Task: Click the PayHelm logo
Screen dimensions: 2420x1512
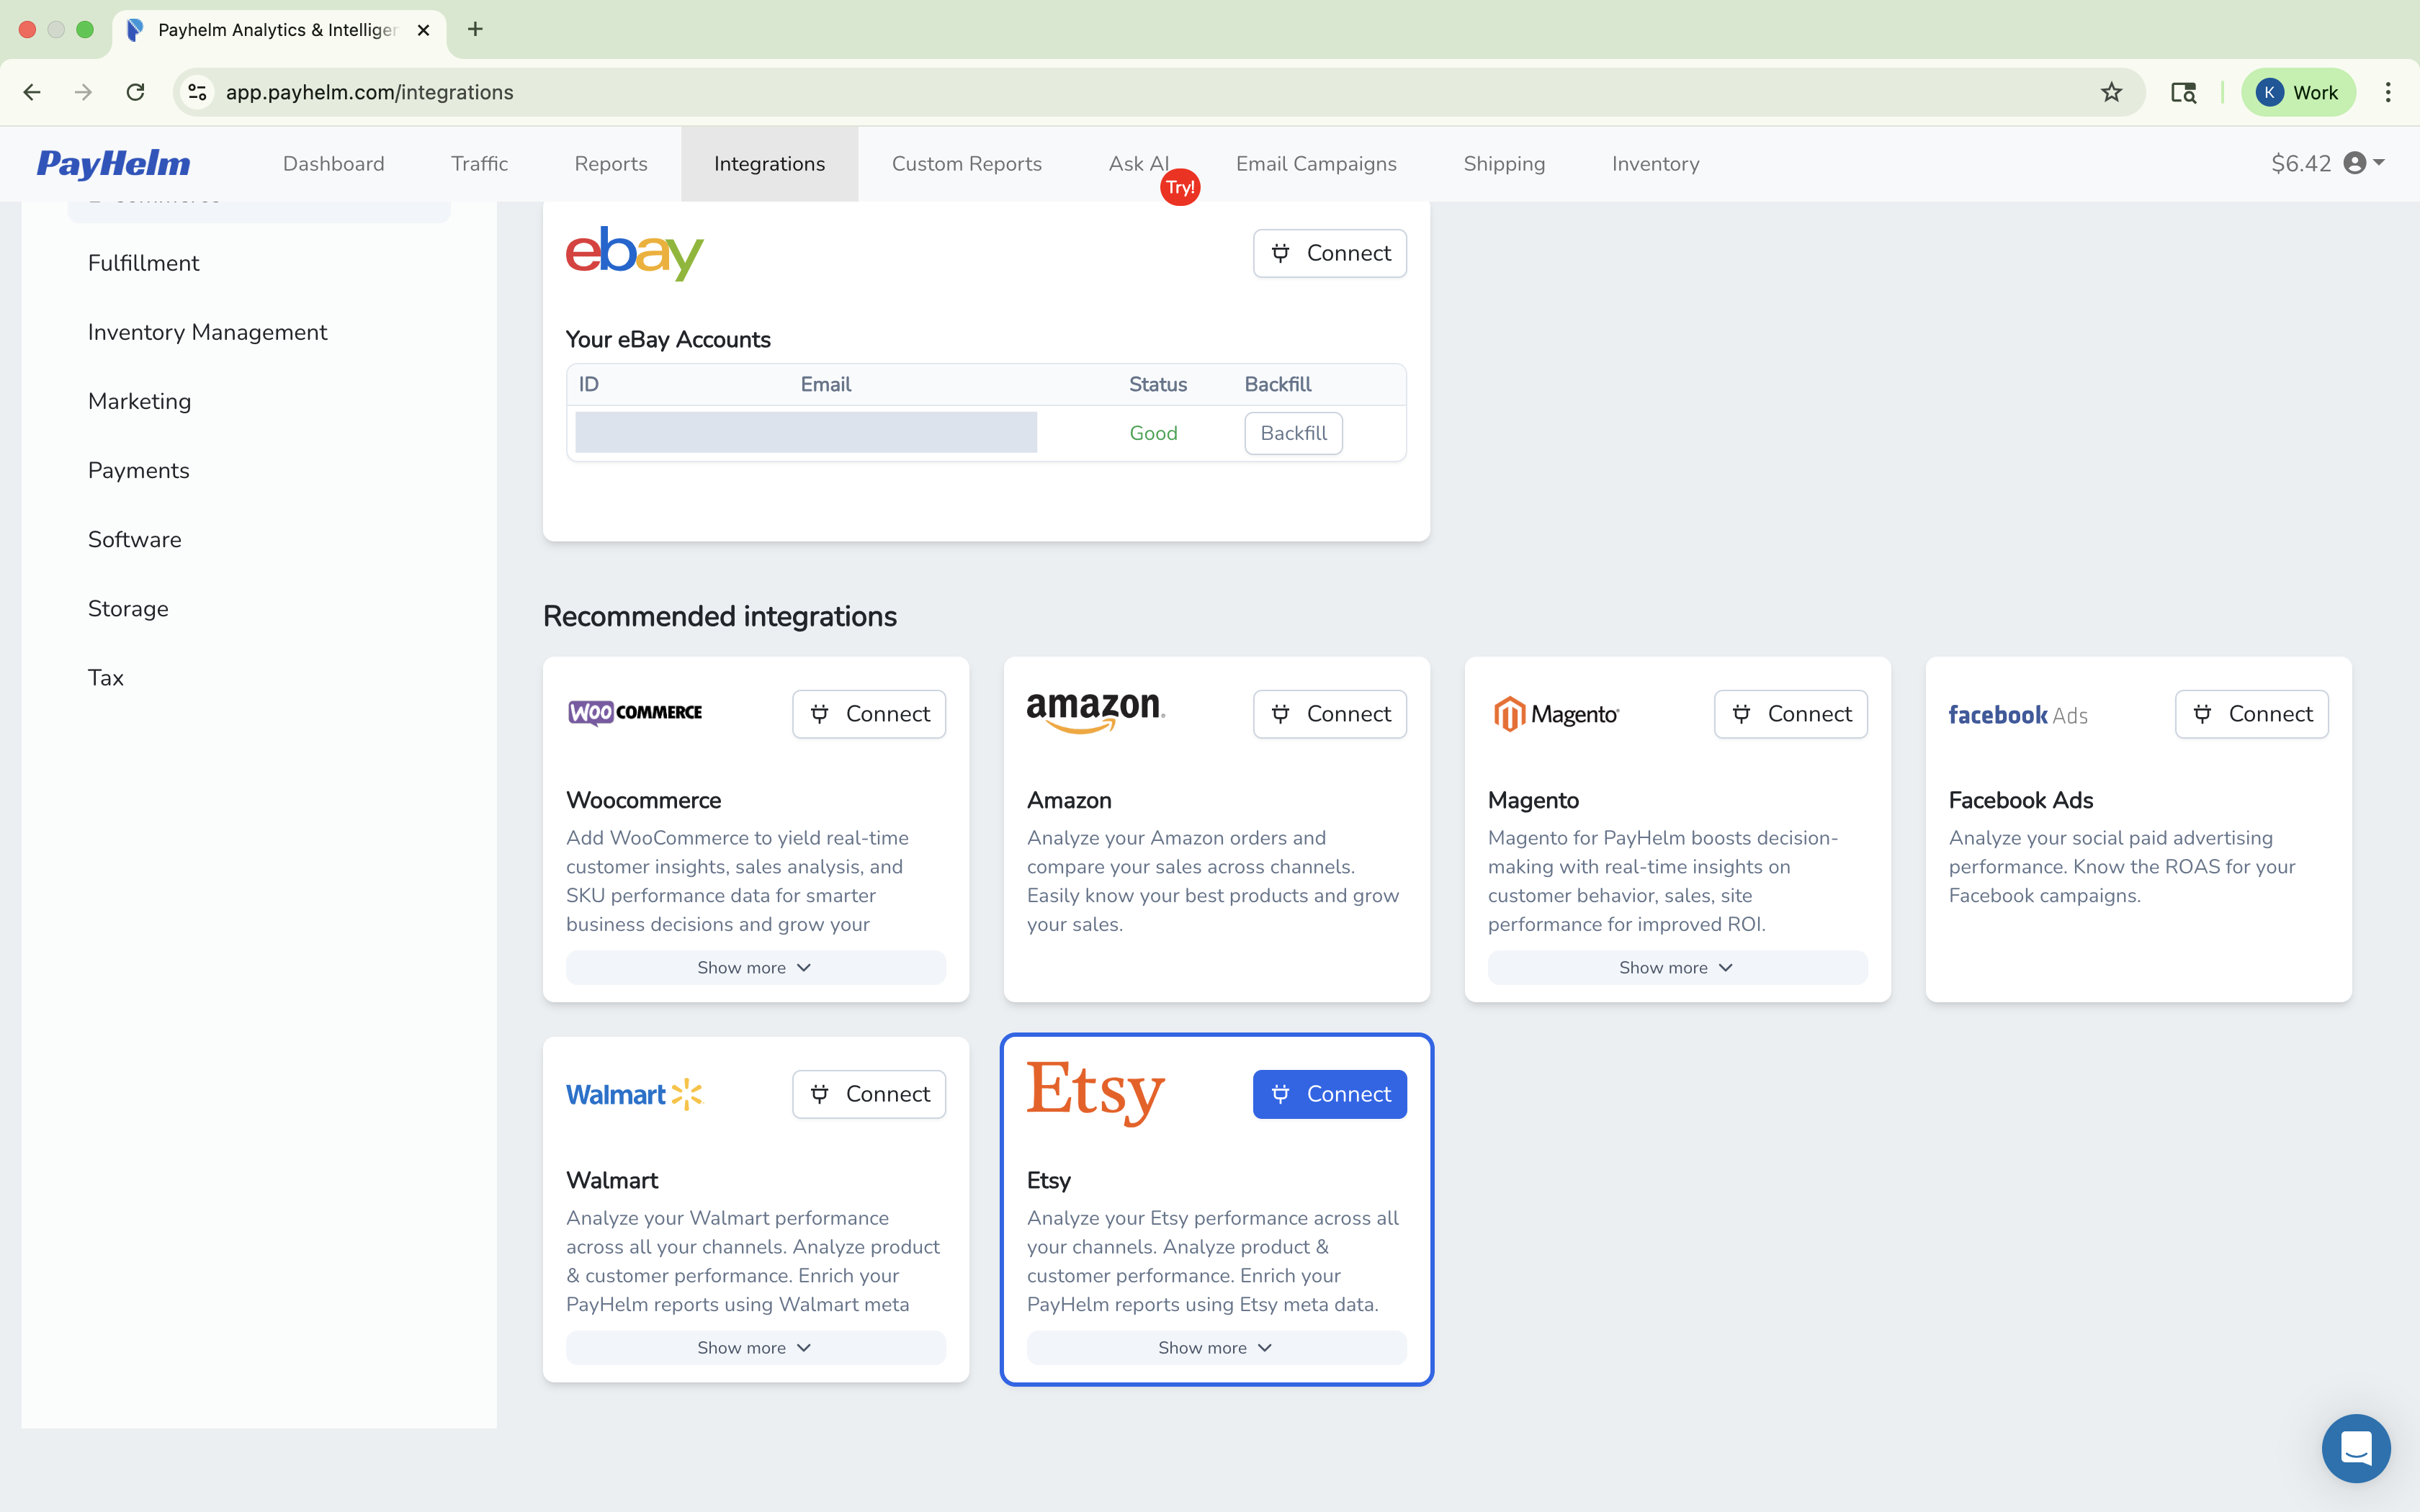Action: click(113, 163)
